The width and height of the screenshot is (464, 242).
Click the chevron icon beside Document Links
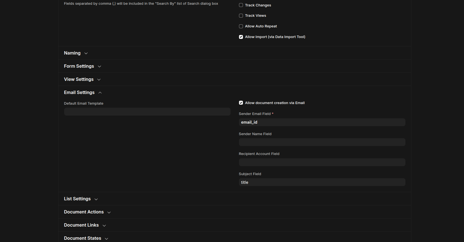(104, 225)
